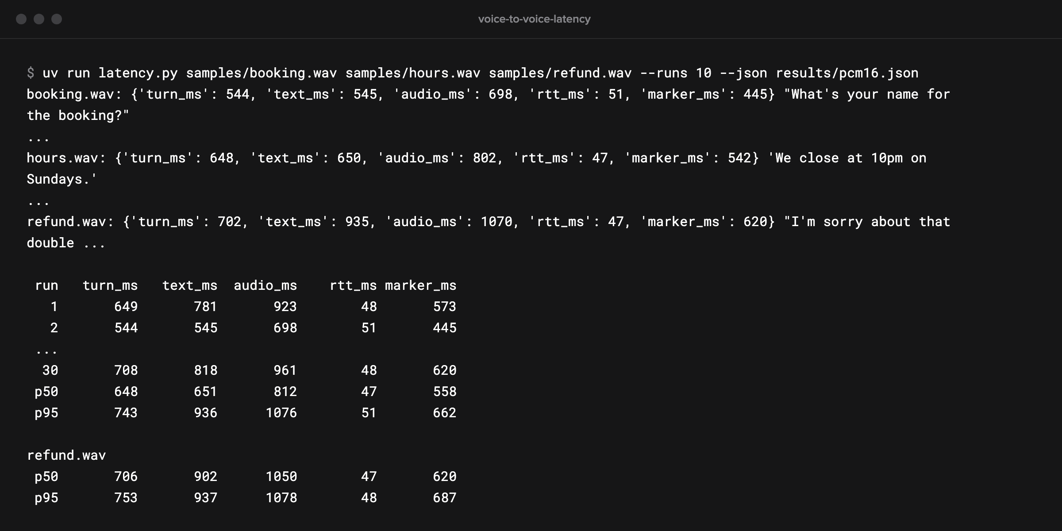
Task: Click the 'text_ms' table column header
Action: [190, 285]
